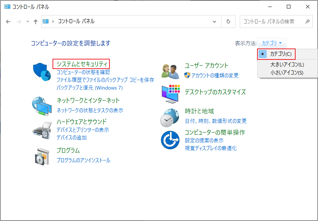Click the Control Panel icon in address bar

pyautogui.click(x=46, y=21)
